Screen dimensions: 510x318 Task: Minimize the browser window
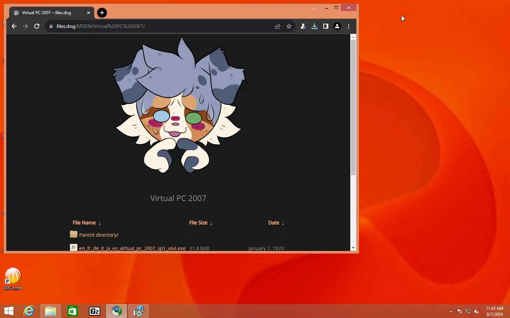tap(326, 8)
